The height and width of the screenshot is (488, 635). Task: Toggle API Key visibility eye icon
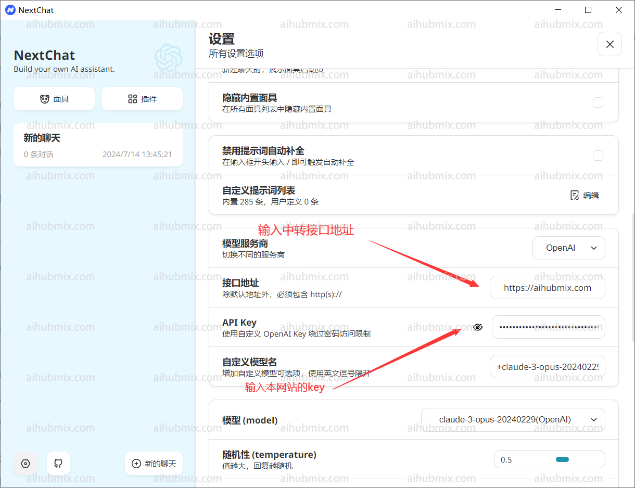click(x=478, y=327)
